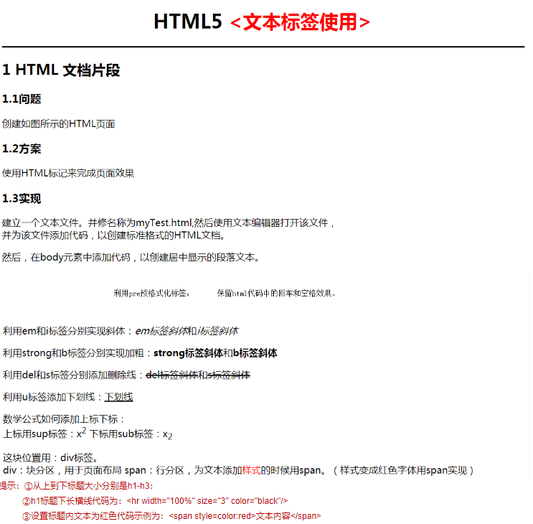
Task: Click the subheading 1.3实现
Action: coord(22,198)
